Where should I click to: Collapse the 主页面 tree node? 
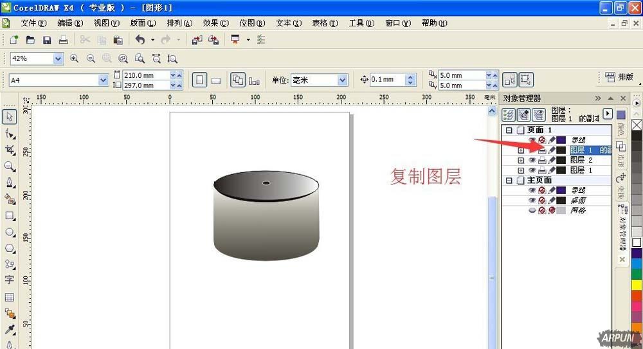(x=508, y=181)
